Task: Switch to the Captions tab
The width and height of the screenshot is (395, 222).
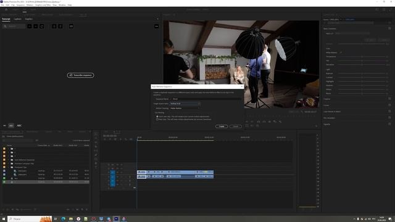Action: (17, 19)
